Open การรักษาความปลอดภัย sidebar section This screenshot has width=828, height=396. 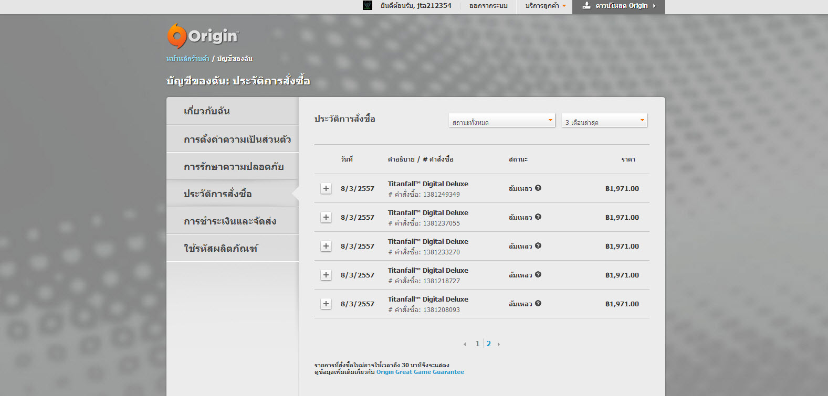click(233, 166)
